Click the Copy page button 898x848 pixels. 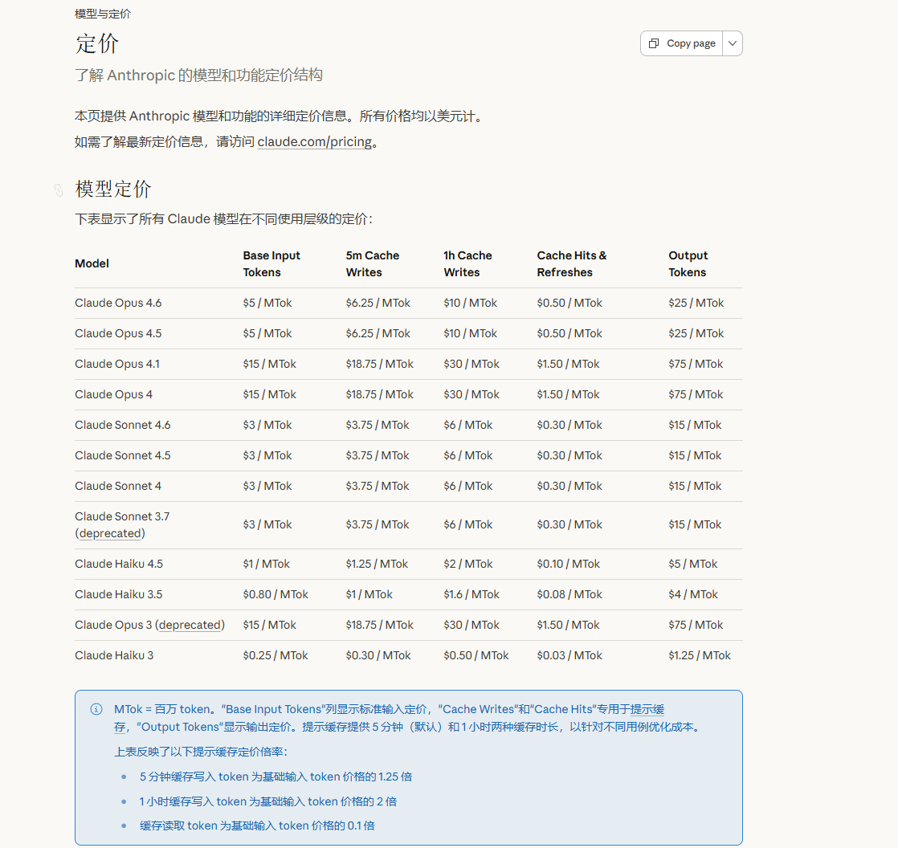[681, 43]
